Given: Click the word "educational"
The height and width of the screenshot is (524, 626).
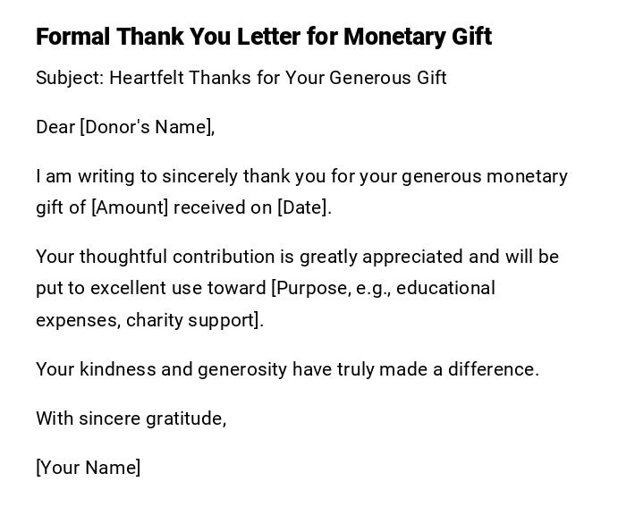Looking at the screenshot, I should coord(447,288).
